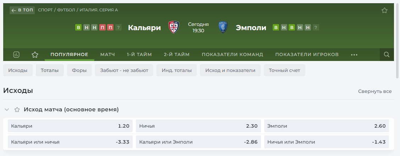Click the question mark badge beside Cagliari form
Image resolution: width=400 pixels, height=156 pixels.
[x=118, y=27]
